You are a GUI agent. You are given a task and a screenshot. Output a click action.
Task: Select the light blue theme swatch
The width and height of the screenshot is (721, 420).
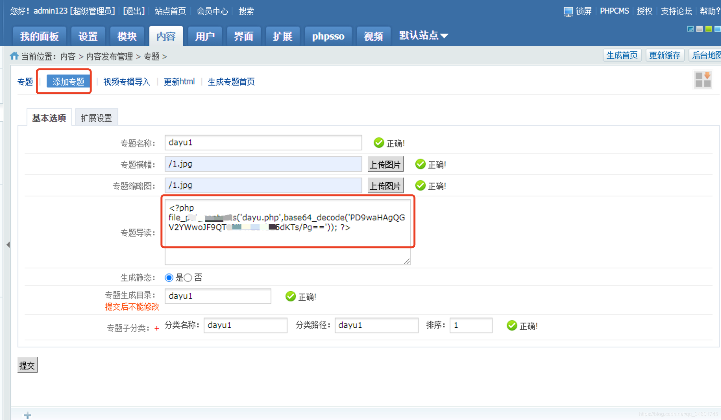point(717,29)
